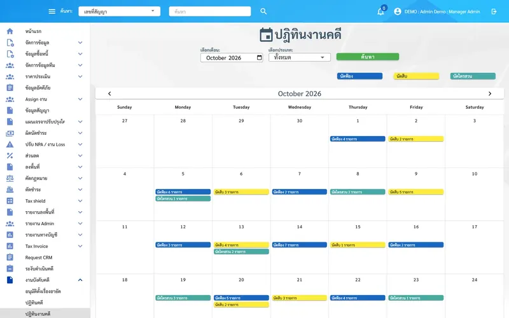Click the ข้อมูลสัญญา document icon

[x=10, y=110]
